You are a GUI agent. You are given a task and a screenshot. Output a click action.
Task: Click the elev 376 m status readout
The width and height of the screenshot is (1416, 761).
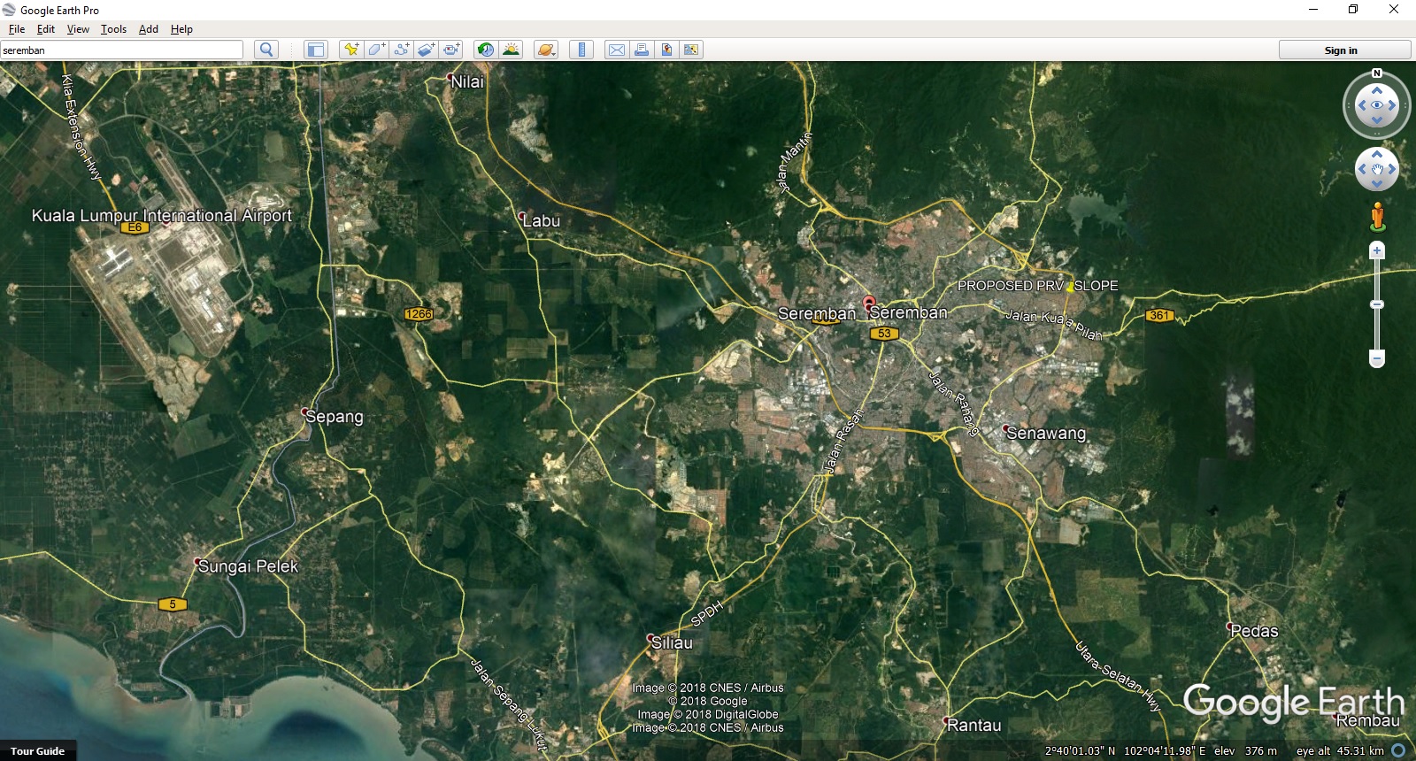tap(1245, 750)
